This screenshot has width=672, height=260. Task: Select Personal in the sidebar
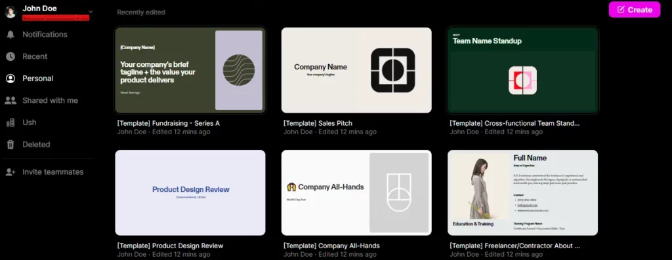(37, 79)
